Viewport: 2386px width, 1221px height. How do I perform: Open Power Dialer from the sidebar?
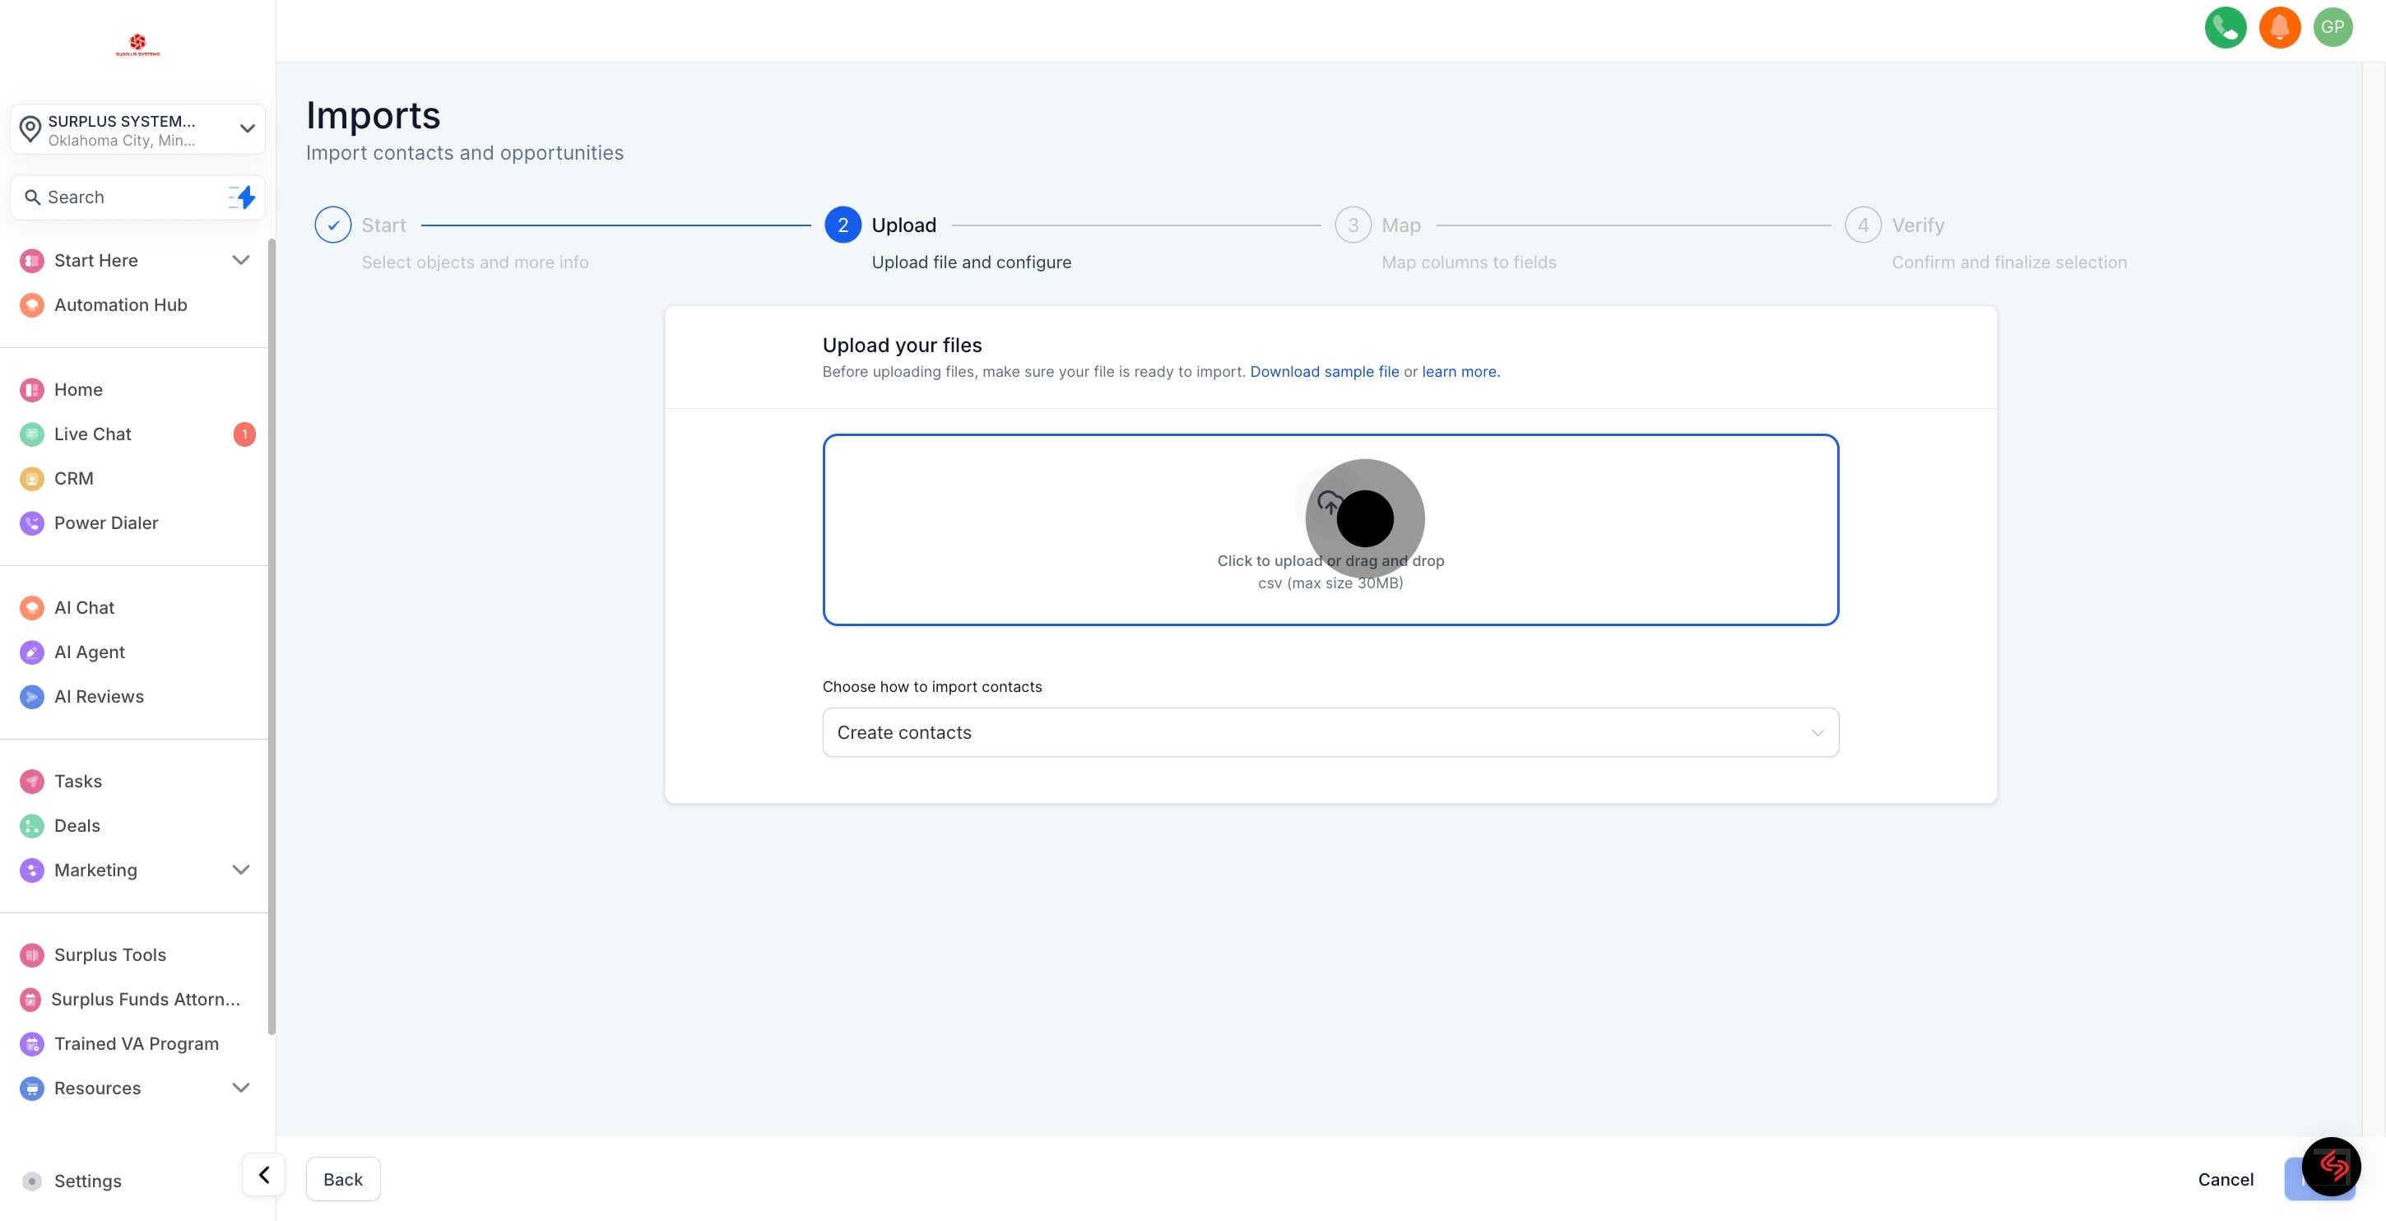(x=105, y=522)
